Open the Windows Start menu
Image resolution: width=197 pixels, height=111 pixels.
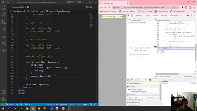coord(3,109)
